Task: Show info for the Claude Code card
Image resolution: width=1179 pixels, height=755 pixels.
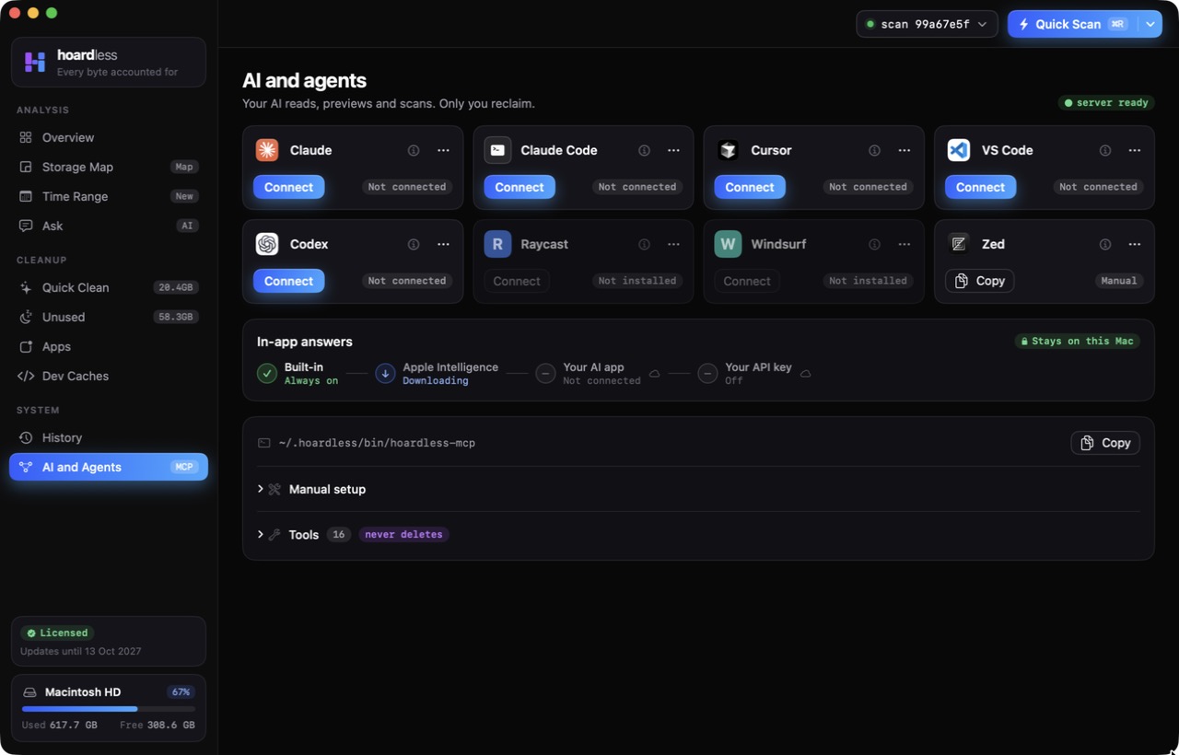Action: click(644, 150)
